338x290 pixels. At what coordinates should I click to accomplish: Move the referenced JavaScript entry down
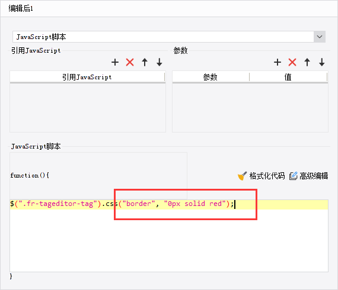click(x=160, y=62)
